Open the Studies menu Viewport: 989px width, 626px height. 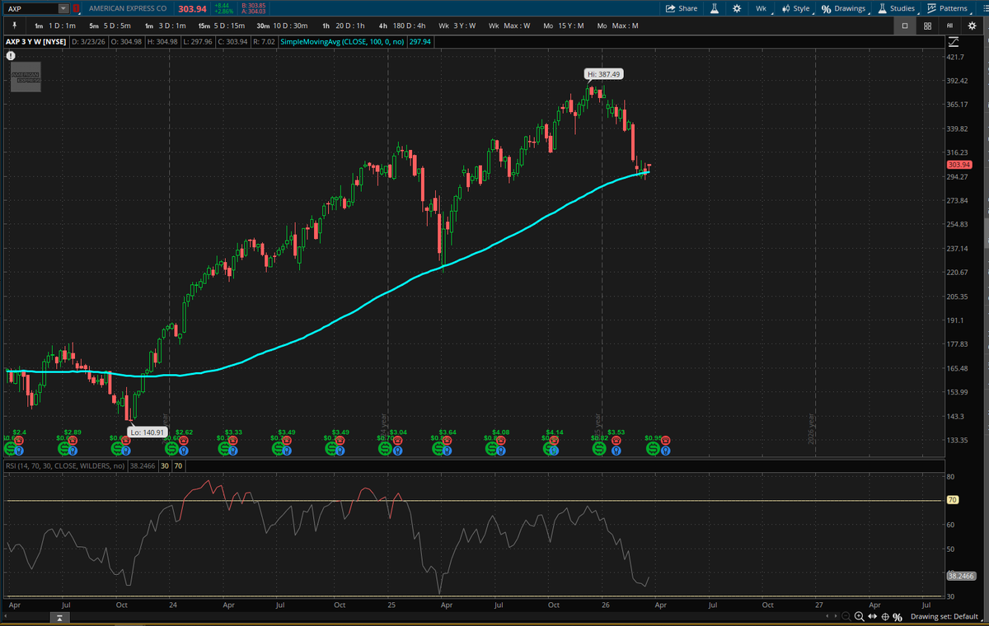897,8
